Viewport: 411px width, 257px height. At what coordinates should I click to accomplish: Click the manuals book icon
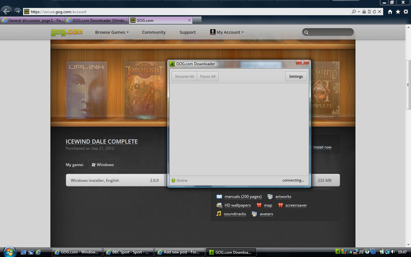(x=219, y=197)
